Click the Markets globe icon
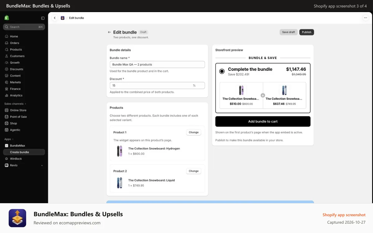The width and height of the screenshot is (373, 233). point(7,82)
